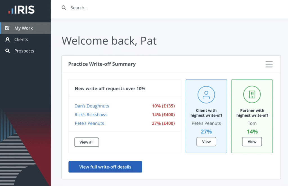Image resolution: width=288 pixels, height=186 pixels.
Task: Go to Clients in the sidebar
Action: pos(21,40)
